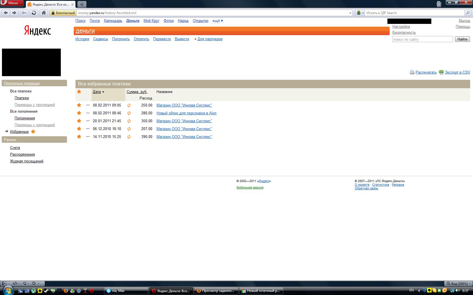Launch Steam from the quick launch bar
This screenshot has height=295, width=473.
(x=46, y=291)
